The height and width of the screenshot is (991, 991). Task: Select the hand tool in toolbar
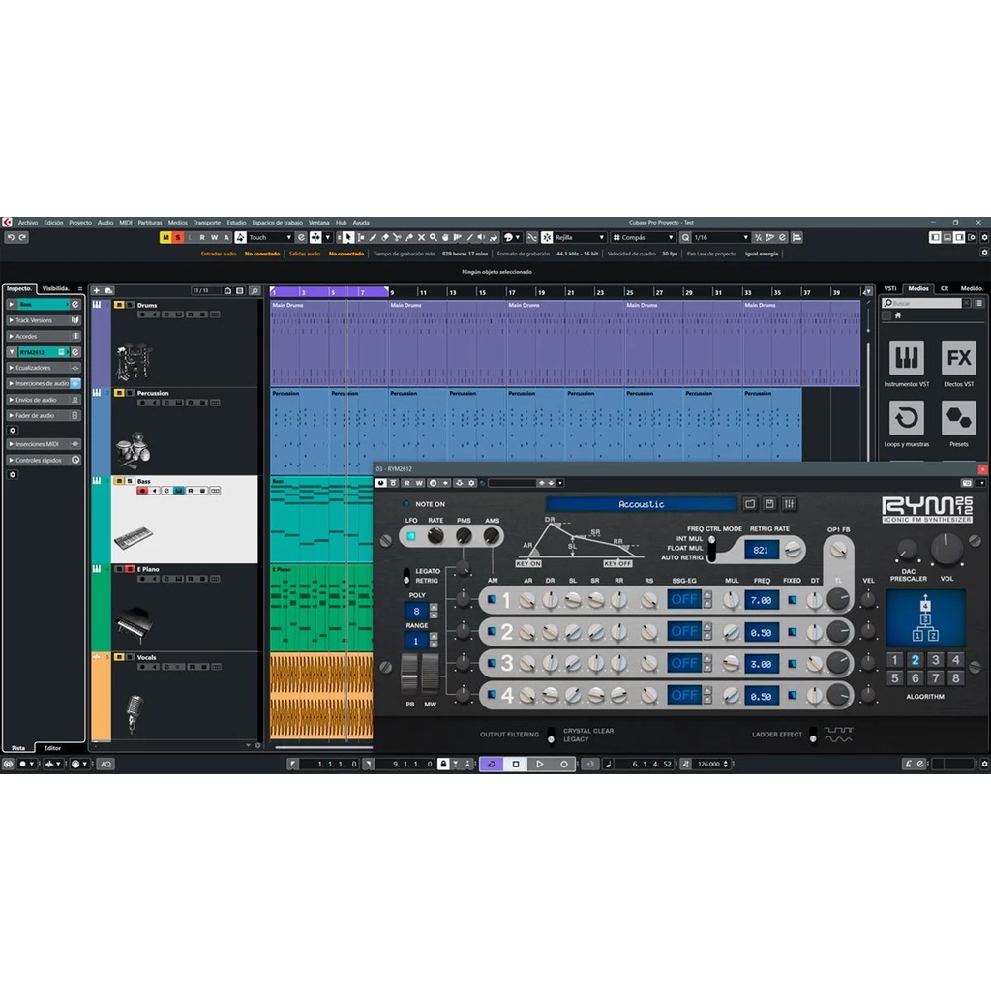pos(445,238)
